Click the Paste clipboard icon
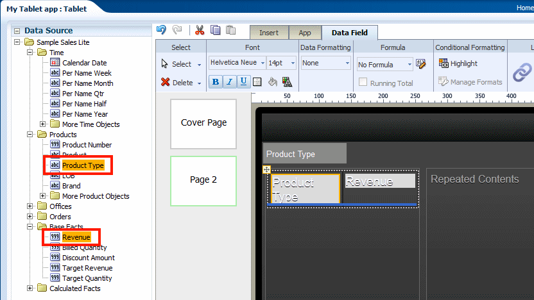Image resolution: width=534 pixels, height=300 pixels. pos(231,30)
